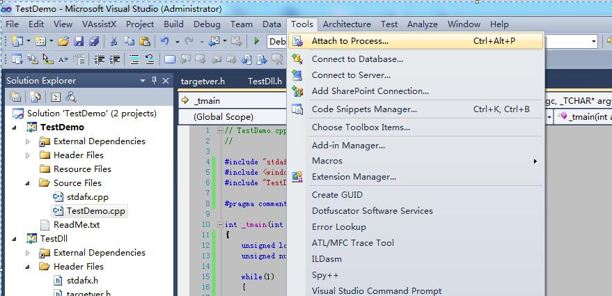Collapse Header Files under TestDll project
This screenshot has width=612, height=296.
pos(28,267)
